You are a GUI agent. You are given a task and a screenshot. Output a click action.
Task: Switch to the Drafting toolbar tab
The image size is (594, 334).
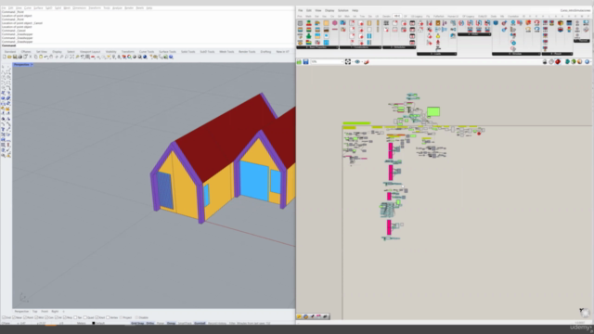tap(265, 52)
